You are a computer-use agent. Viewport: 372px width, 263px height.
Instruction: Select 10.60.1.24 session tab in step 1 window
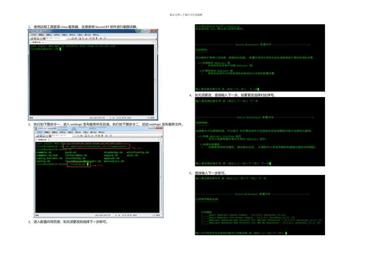(36, 42)
